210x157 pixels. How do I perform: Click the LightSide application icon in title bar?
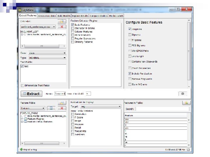pos(20,10)
